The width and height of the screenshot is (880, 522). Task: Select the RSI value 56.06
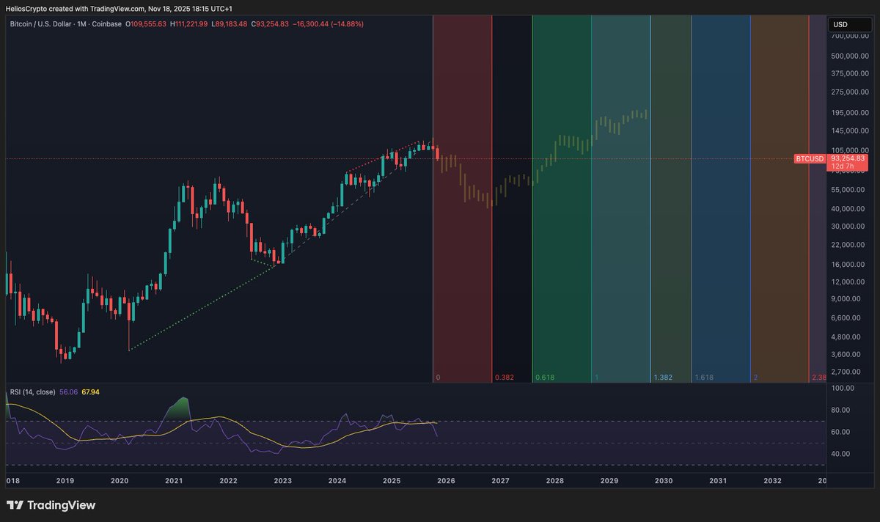68,392
